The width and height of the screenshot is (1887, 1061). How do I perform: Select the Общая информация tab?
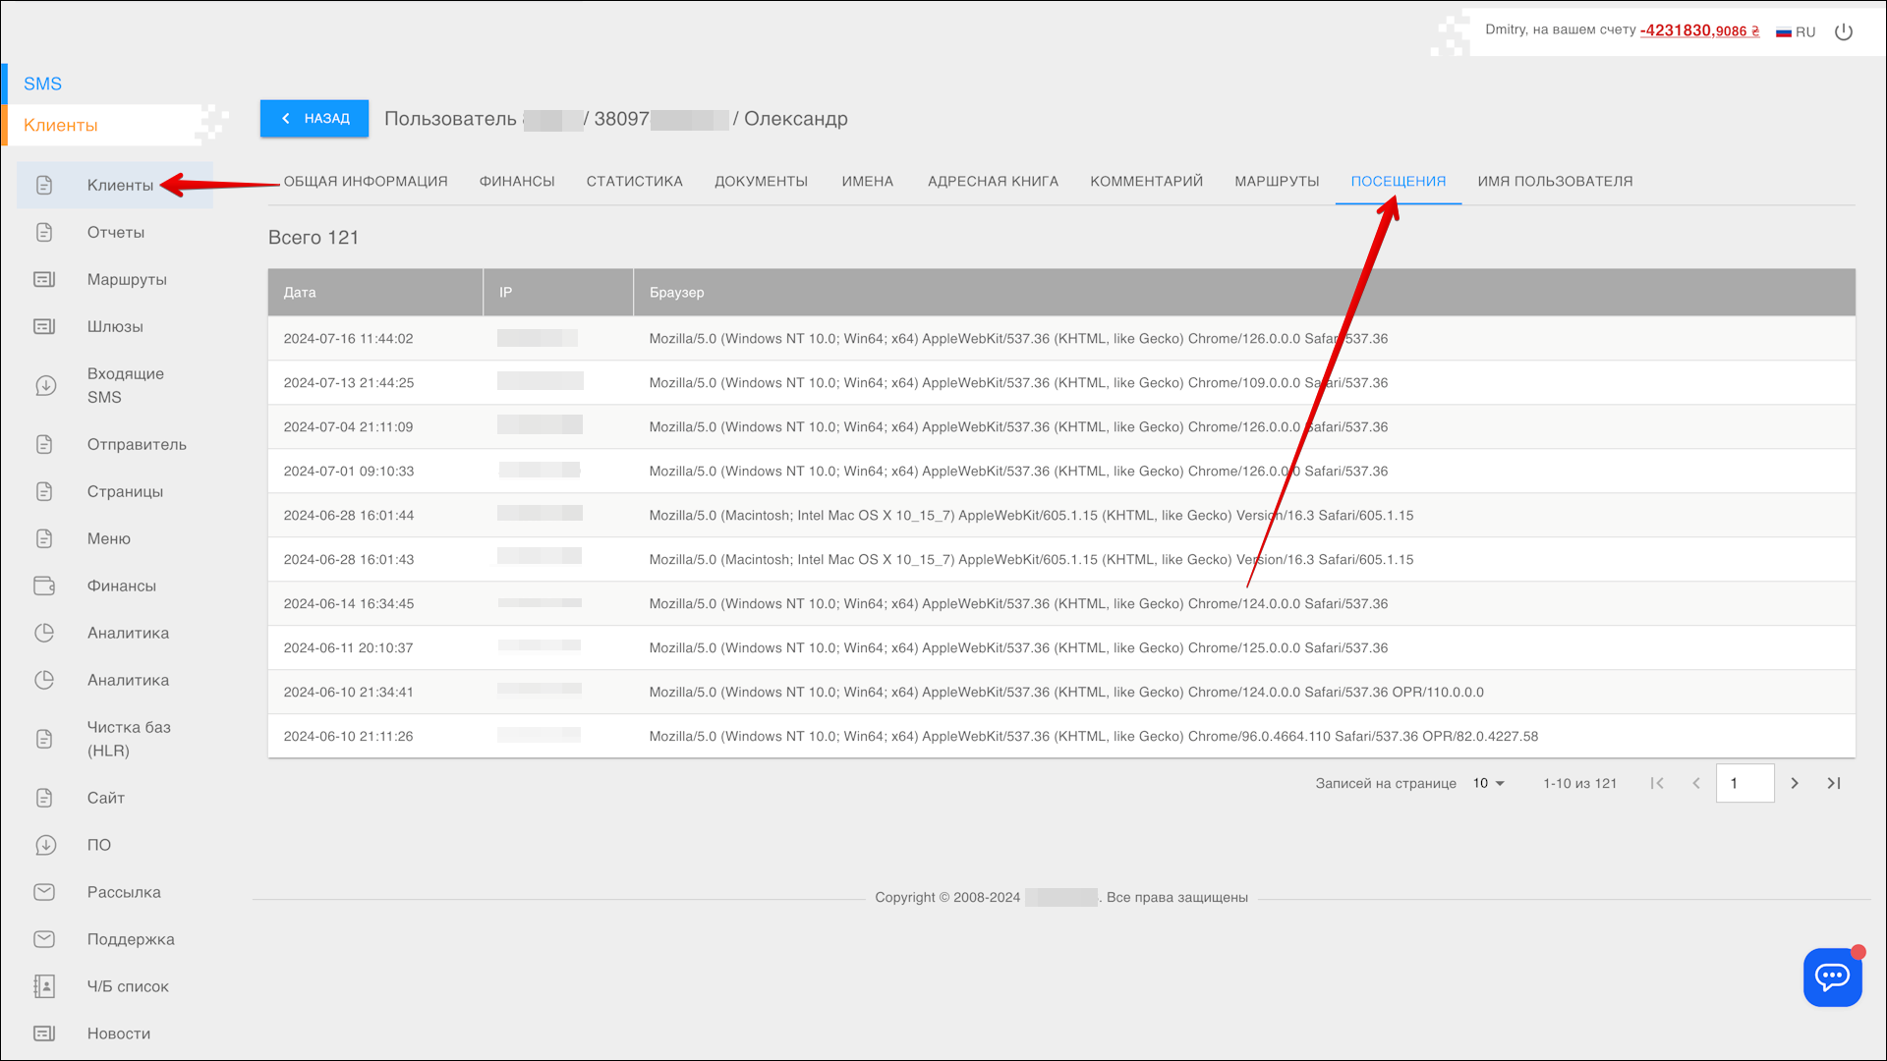coord(366,181)
